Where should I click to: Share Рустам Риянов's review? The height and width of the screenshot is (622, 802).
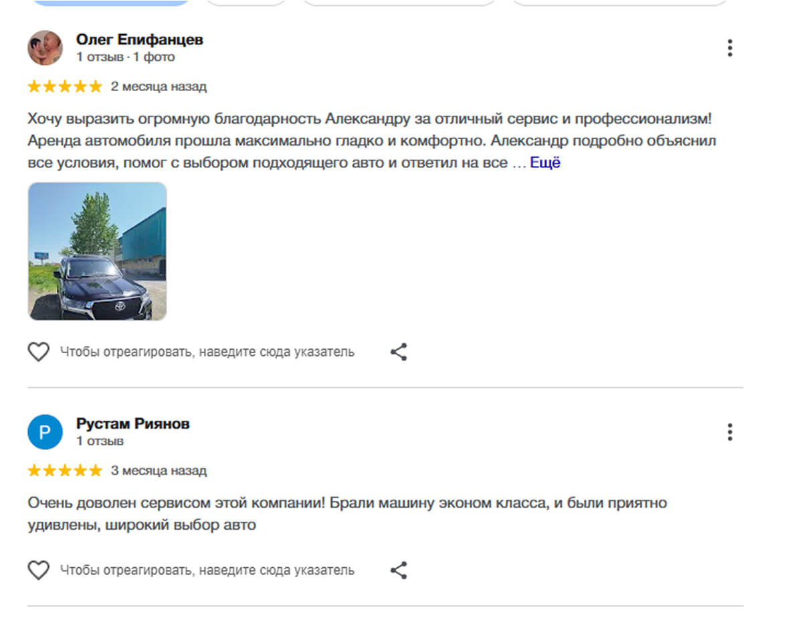(x=399, y=571)
